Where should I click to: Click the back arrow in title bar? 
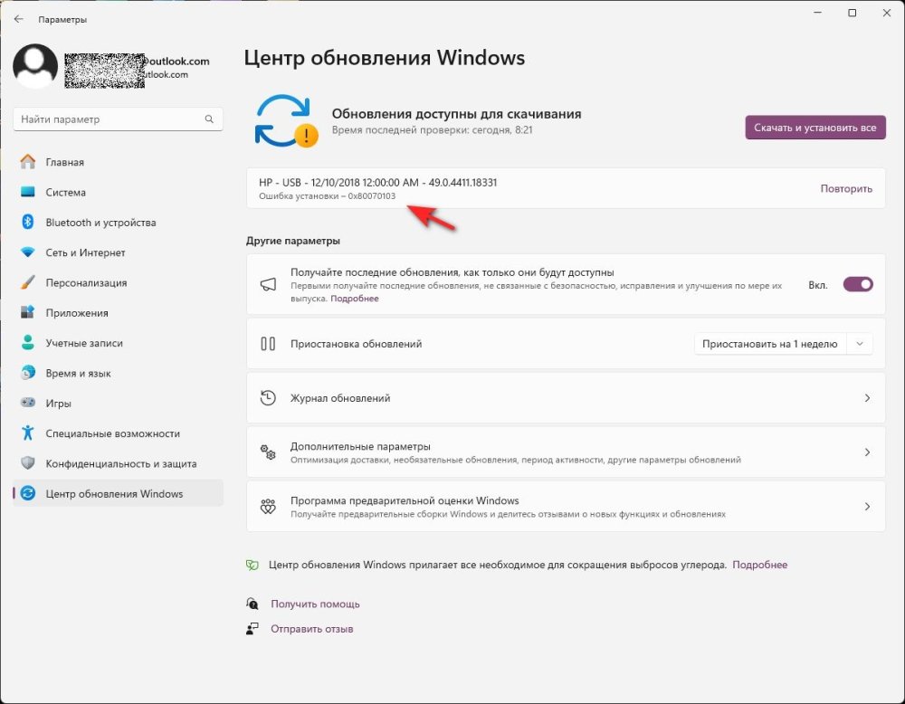[18, 18]
